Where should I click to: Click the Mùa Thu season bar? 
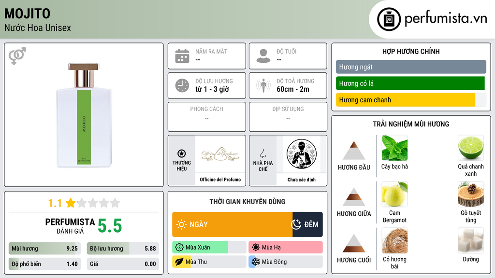pos(209,262)
